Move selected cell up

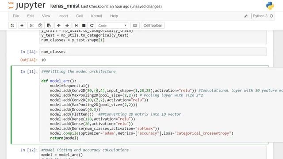point(59,26)
